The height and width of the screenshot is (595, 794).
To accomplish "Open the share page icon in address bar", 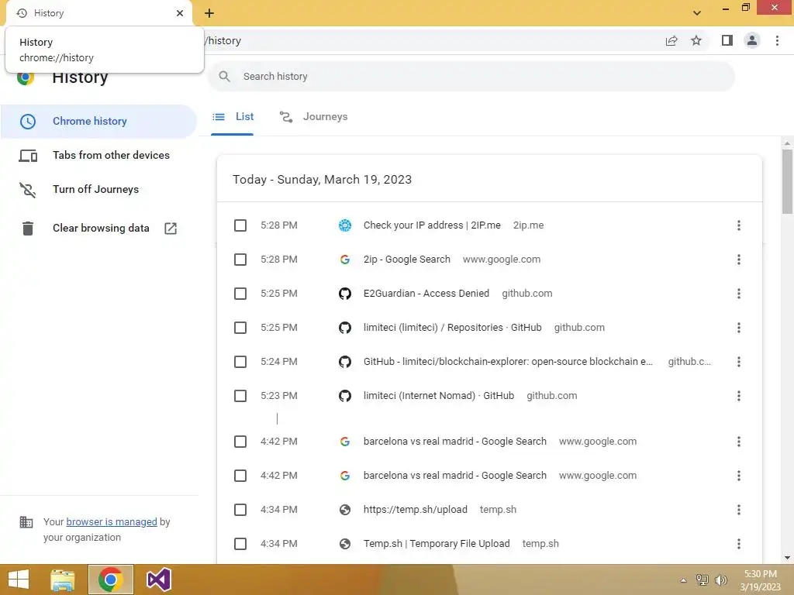I will pyautogui.click(x=671, y=40).
